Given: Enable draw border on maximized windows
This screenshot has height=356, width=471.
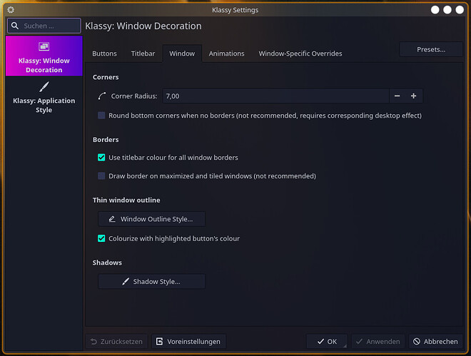Looking at the screenshot, I should [x=102, y=176].
